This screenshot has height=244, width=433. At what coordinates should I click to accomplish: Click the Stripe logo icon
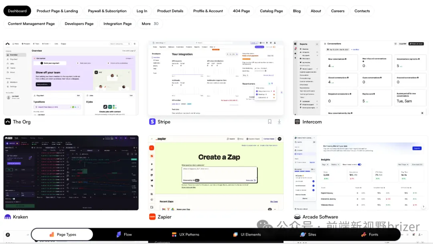tap(152, 122)
